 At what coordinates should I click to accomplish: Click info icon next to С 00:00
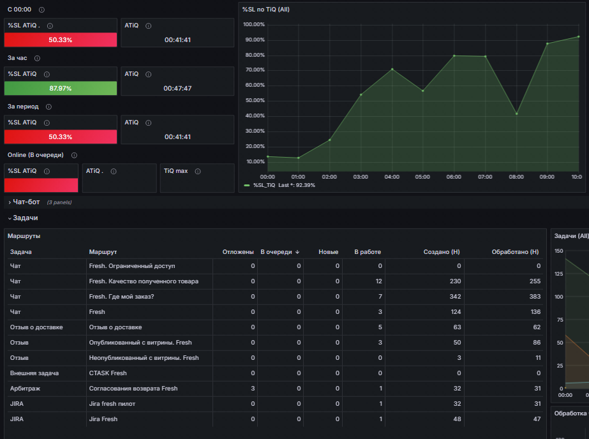click(x=41, y=10)
